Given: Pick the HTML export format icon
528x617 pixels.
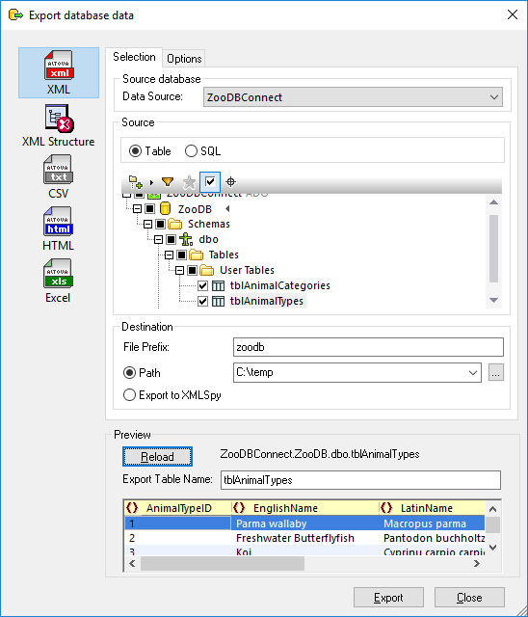Looking at the screenshot, I should pos(59,229).
